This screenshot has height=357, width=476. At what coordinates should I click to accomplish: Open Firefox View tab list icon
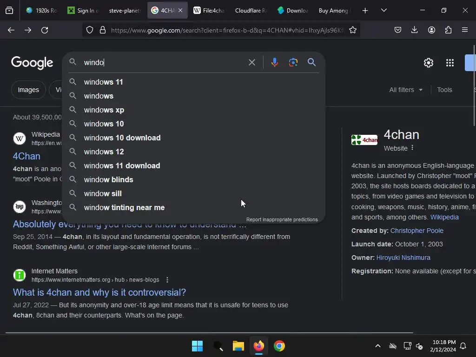pyautogui.click(x=9, y=11)
